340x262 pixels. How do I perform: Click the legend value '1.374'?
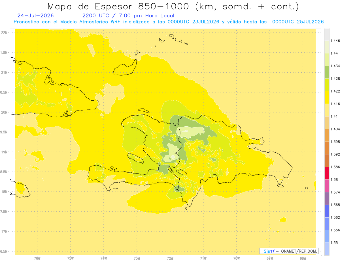(335, 192)
